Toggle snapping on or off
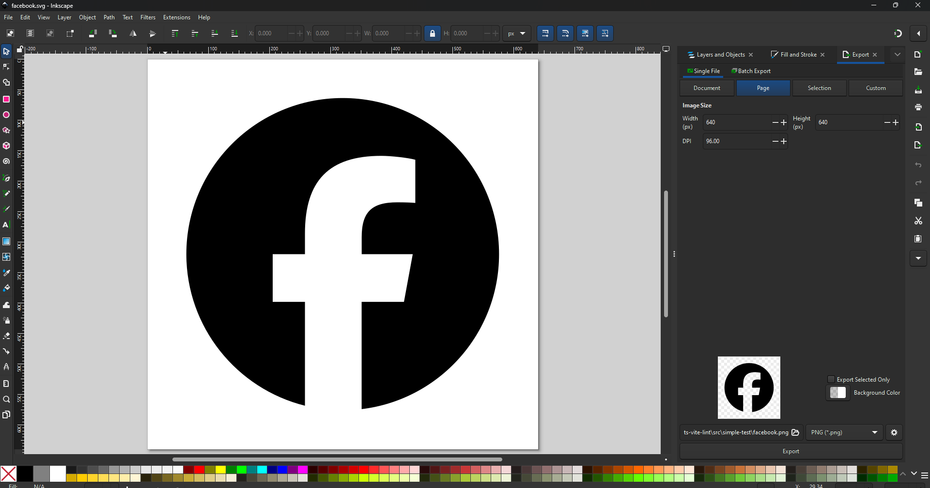 (x=898, y=33)
